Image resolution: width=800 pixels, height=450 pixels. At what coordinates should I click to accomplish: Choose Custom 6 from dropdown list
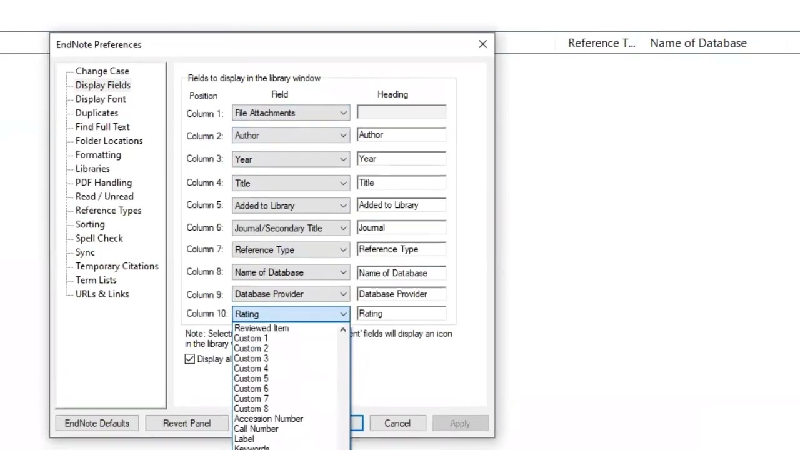(285, 388)
